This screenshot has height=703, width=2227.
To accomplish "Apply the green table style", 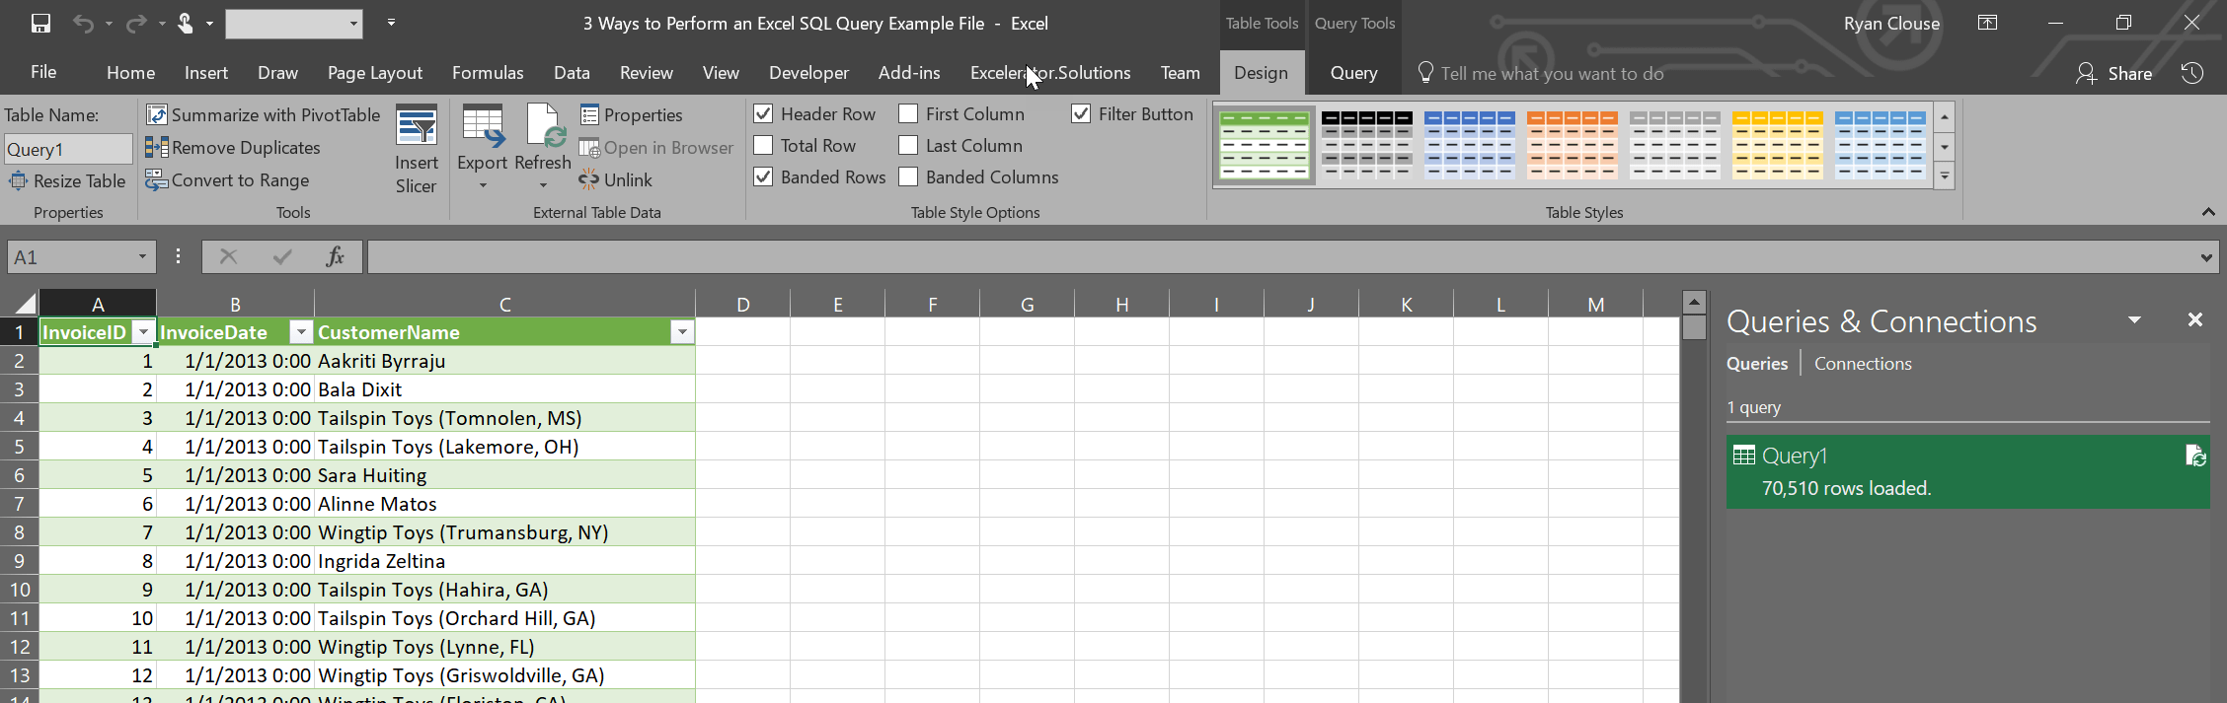I will (1265, 145).
